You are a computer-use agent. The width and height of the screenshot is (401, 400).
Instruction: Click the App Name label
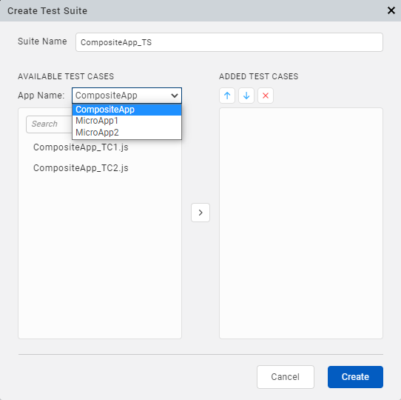[41, 96]
